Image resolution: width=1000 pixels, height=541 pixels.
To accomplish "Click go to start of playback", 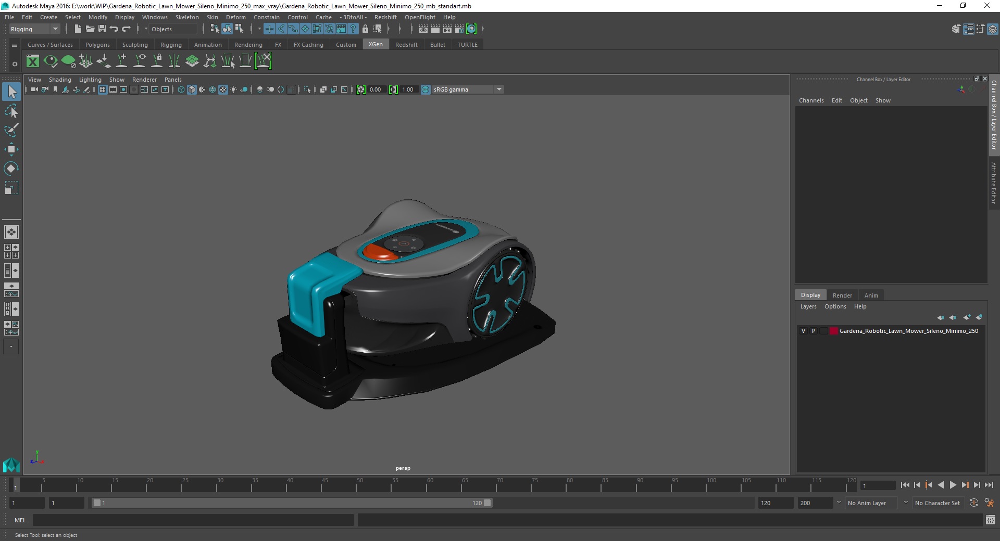I will click(905, 485).
